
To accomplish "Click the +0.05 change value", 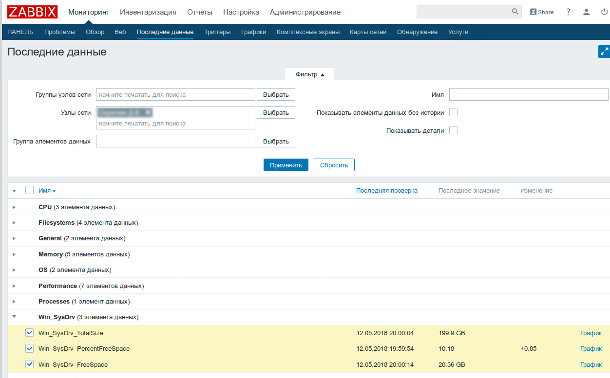I will pos(529,349).
